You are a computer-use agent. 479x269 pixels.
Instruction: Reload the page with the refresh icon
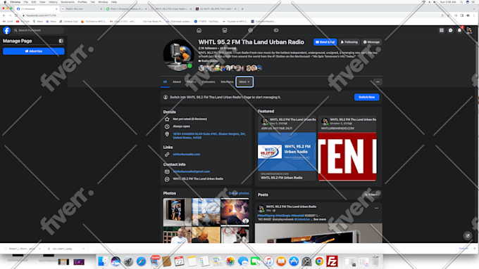[16, 15]
